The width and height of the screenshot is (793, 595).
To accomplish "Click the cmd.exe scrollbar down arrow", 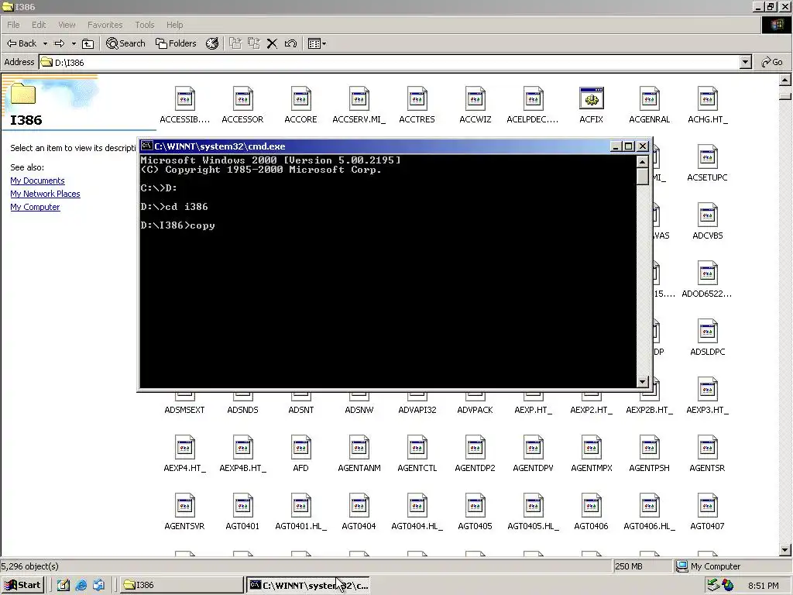I will (642, 381).
